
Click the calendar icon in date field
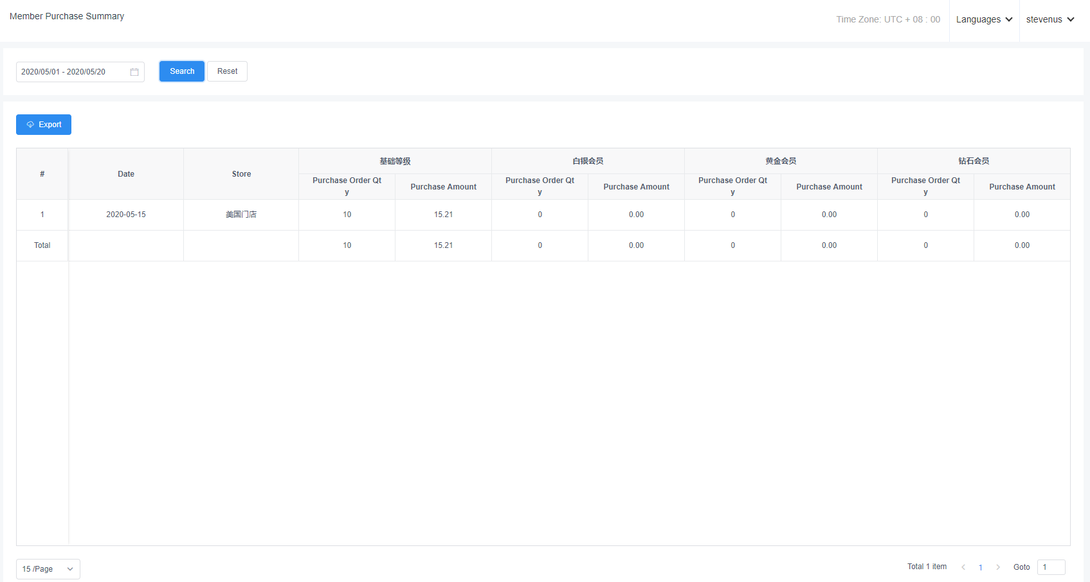click(x=134, y=72)
